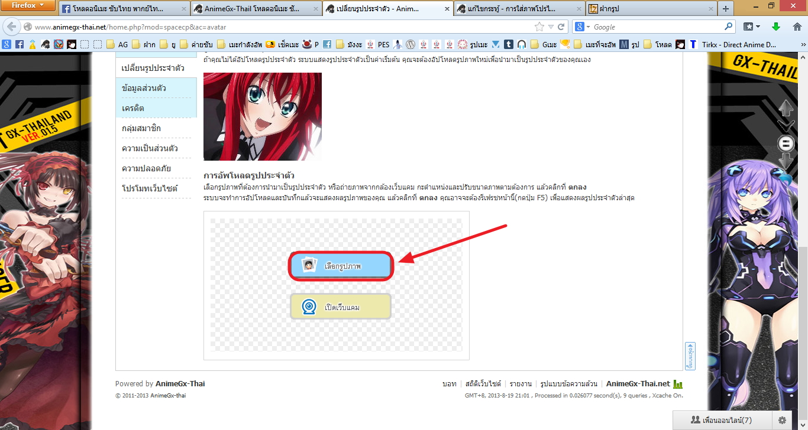Expand the URL history dropdown arrow
808x430 pixels.
[x=550, y=27]
